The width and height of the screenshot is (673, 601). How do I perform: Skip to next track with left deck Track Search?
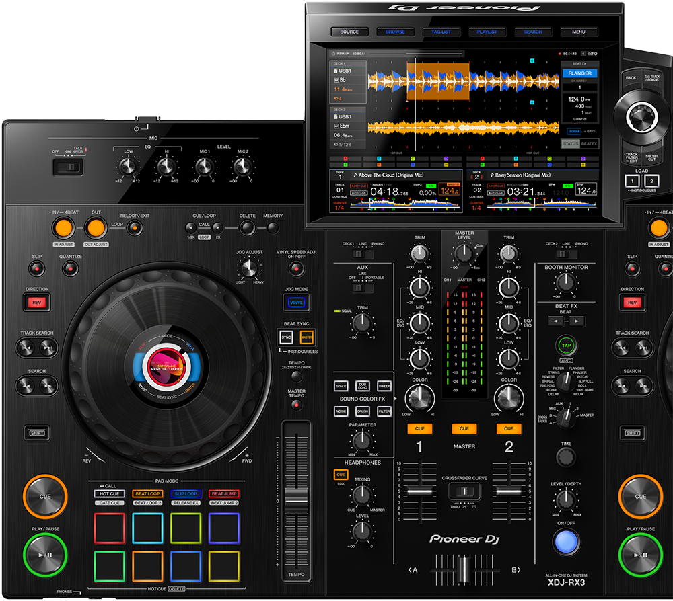point(47,348)
